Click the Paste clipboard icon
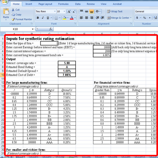 point(6,11)
